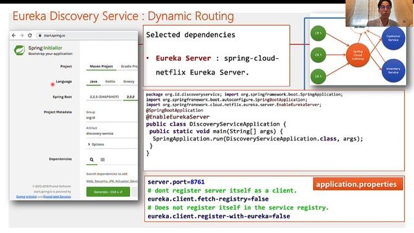Click the lock icon in address bar
This screenshot has height=233, width=414.
point(40,36)
